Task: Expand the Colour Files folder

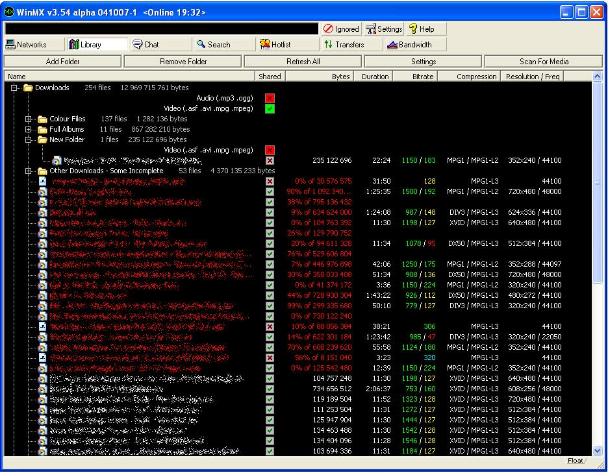Action: (29, 119)
